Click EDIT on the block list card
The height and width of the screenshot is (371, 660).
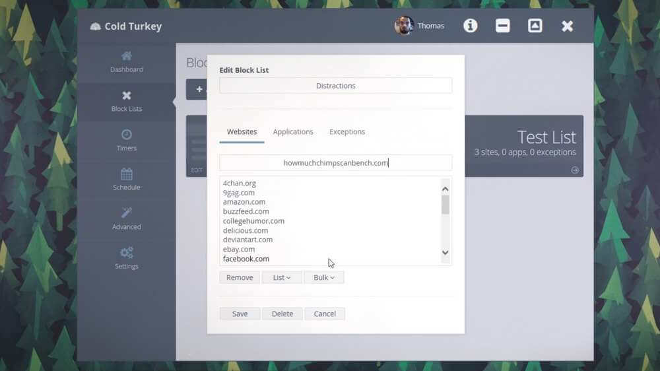[x=197, y=170]
